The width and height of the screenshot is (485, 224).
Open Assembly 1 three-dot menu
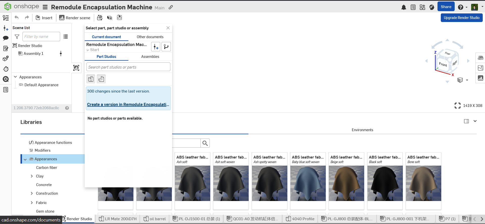61,53
